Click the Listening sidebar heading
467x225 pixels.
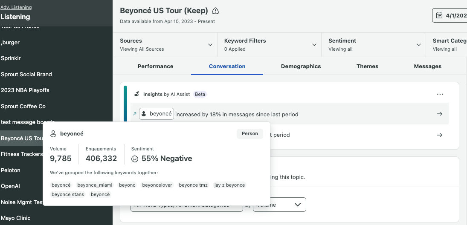(x=15, y=17)
